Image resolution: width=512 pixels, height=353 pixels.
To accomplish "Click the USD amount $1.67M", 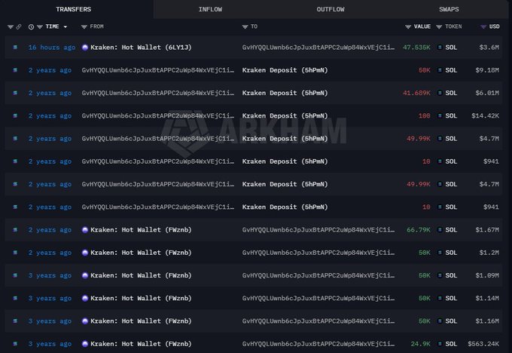I will click(487, 229).
